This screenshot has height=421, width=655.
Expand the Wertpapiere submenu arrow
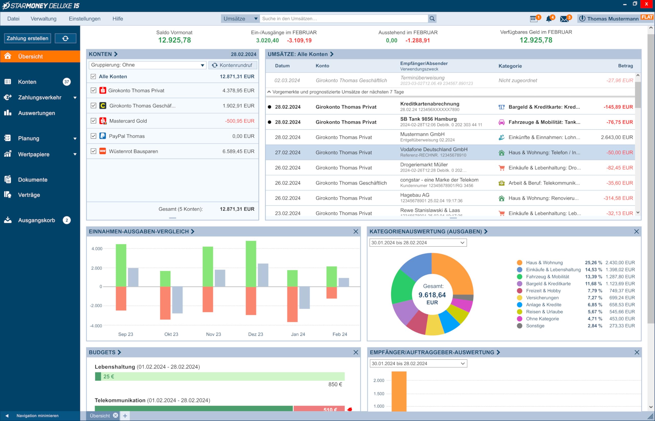75,155
